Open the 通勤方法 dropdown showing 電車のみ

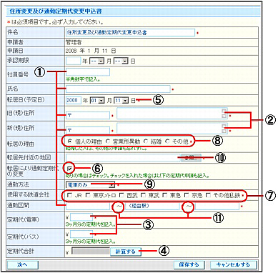click(x=90, y=184)
